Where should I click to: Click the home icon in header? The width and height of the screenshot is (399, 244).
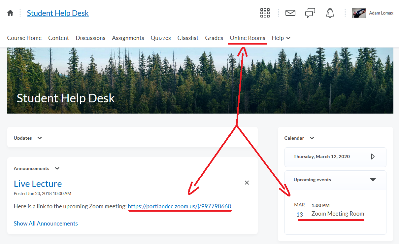pos(10,13)
